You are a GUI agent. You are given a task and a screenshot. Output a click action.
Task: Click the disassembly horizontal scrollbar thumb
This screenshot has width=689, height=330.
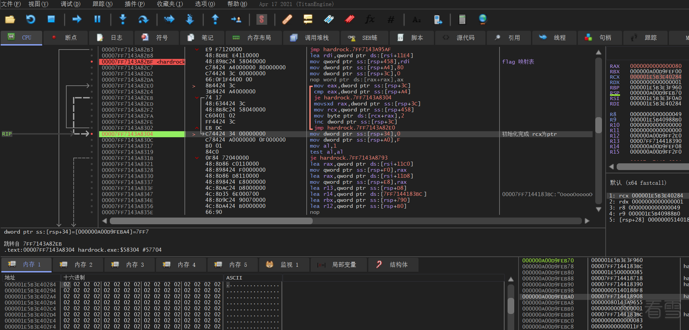(x=211, y=221)
